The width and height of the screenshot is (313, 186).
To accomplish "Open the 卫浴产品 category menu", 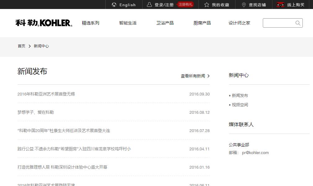I will tap(165, 23).
